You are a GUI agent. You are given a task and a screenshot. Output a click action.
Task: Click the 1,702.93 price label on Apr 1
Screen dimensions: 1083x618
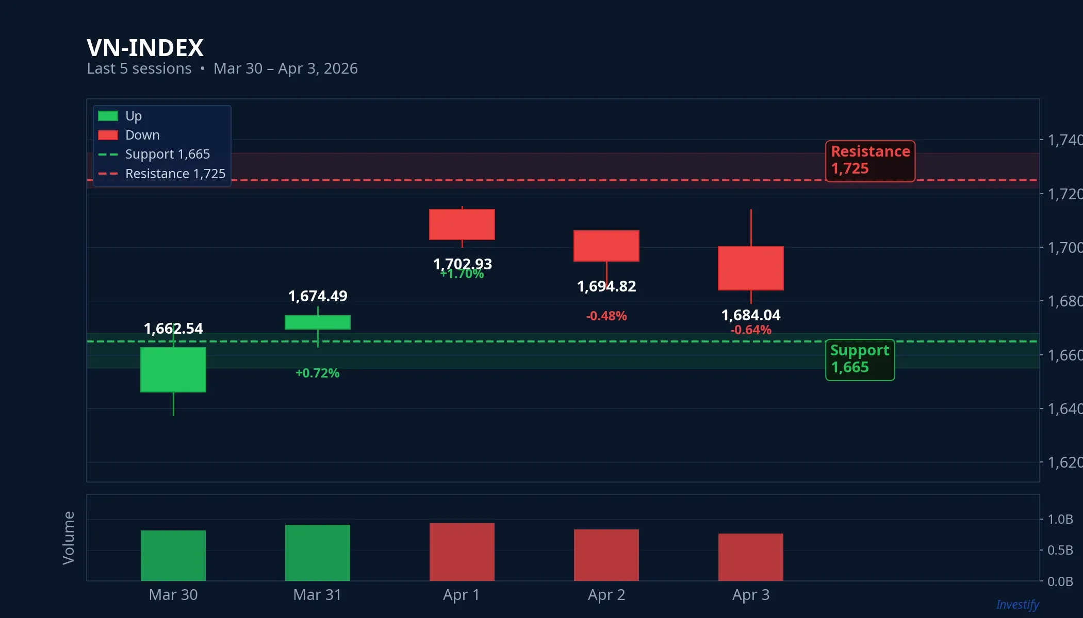coord(462,264)
